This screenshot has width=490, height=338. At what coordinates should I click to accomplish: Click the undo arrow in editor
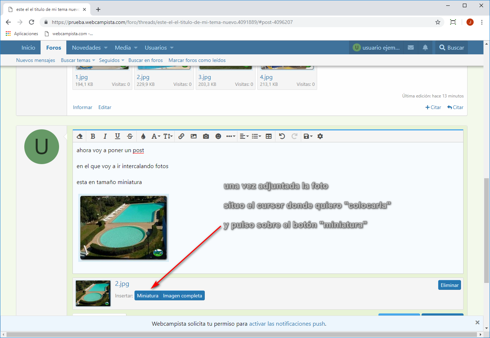click(x=282, y=136)
